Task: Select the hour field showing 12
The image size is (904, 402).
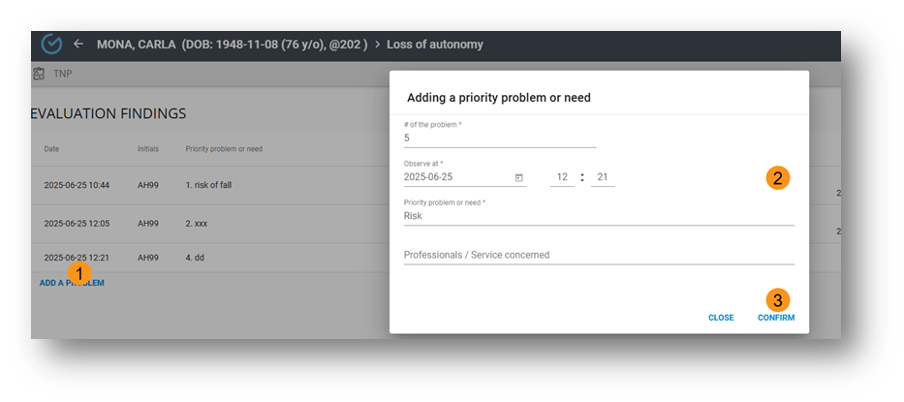Action: pyautogui.click(x=562, y=178)
